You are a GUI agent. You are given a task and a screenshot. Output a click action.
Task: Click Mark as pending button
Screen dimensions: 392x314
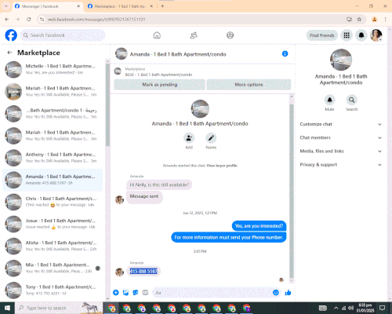160,85
